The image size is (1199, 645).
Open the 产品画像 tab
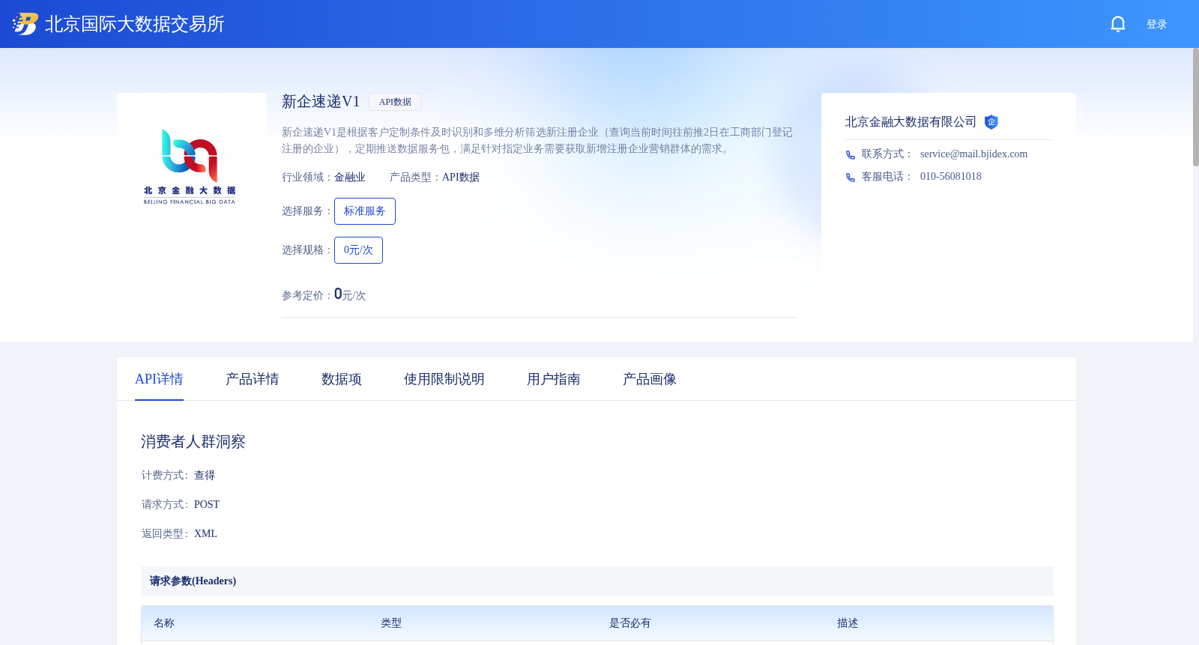coord(650,379)
